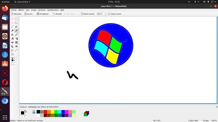
Task: Open the Image menu
Action: [34, 10]
